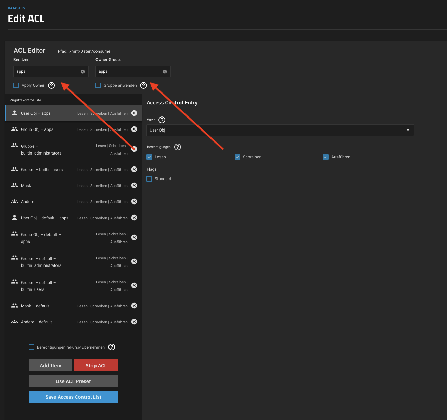Enable the Standard flag checkbox
Image resolution: width=447 pixels, height=420 pixels.
pos(149,179)
